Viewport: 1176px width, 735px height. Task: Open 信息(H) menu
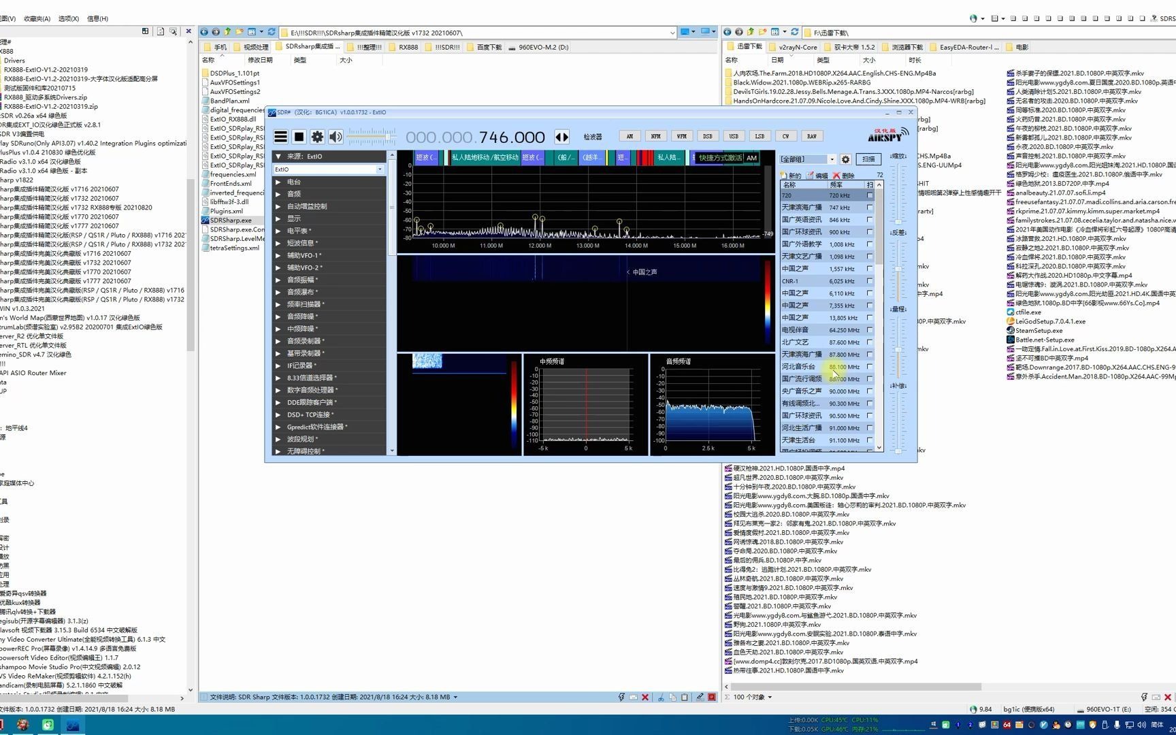click(97, 18)
